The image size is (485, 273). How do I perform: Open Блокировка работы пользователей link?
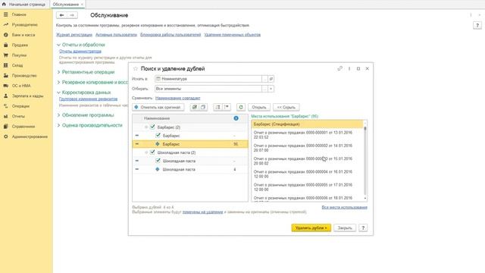coord(171,35)
